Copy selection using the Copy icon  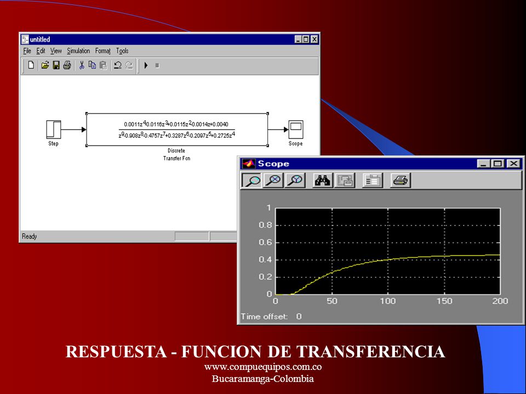tap(92, 65)
